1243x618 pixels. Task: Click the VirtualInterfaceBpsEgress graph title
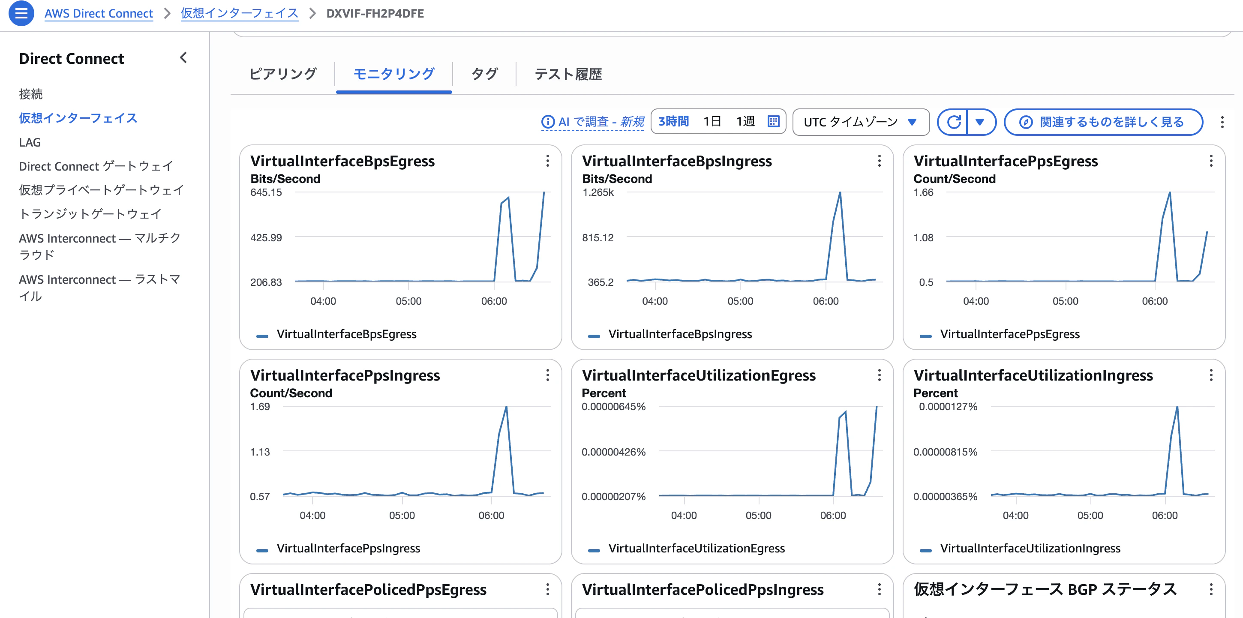(x=342, y=161)
